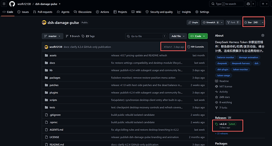Open the AGENTS.md file
The image size is (272, 146).
56,130
